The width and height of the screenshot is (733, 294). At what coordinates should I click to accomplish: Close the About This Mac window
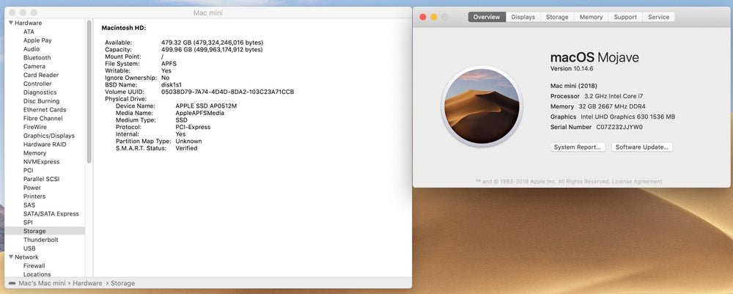(x=423, y=17)
